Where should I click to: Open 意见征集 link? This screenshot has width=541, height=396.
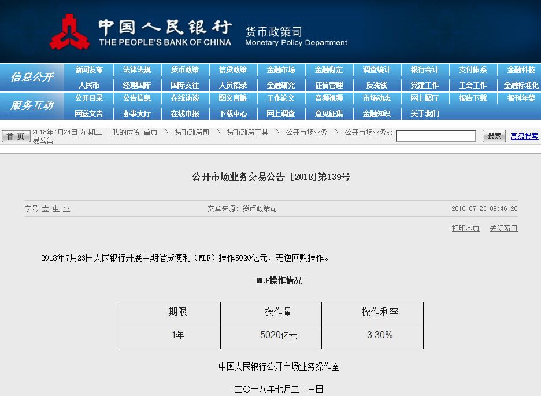coord(329,113)
